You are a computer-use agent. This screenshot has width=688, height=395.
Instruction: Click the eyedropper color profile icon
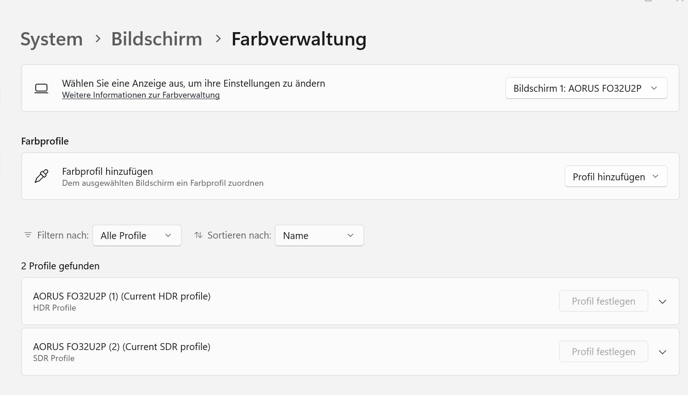pos(41,176)
